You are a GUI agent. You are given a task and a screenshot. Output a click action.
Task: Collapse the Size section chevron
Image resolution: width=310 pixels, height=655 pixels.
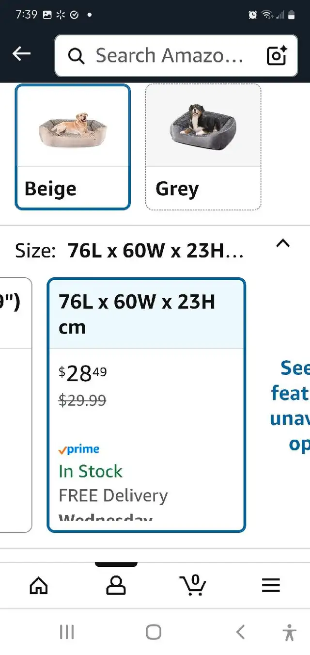click(x=283, y=243)
